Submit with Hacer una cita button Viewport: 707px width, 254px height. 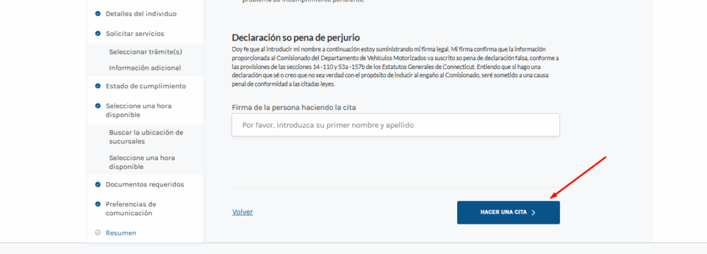point(508,213)
